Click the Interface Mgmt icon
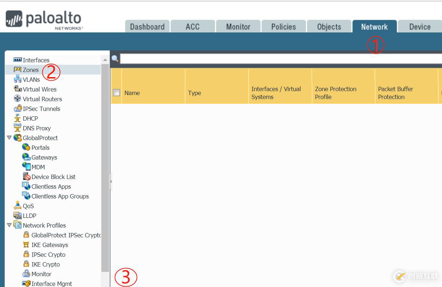Viewport: 442px width, 287px height. 26,283
